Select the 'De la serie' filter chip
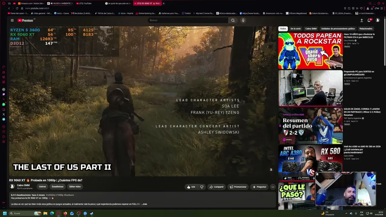Viewport: 386px width, 217px height. pos(296,29)
